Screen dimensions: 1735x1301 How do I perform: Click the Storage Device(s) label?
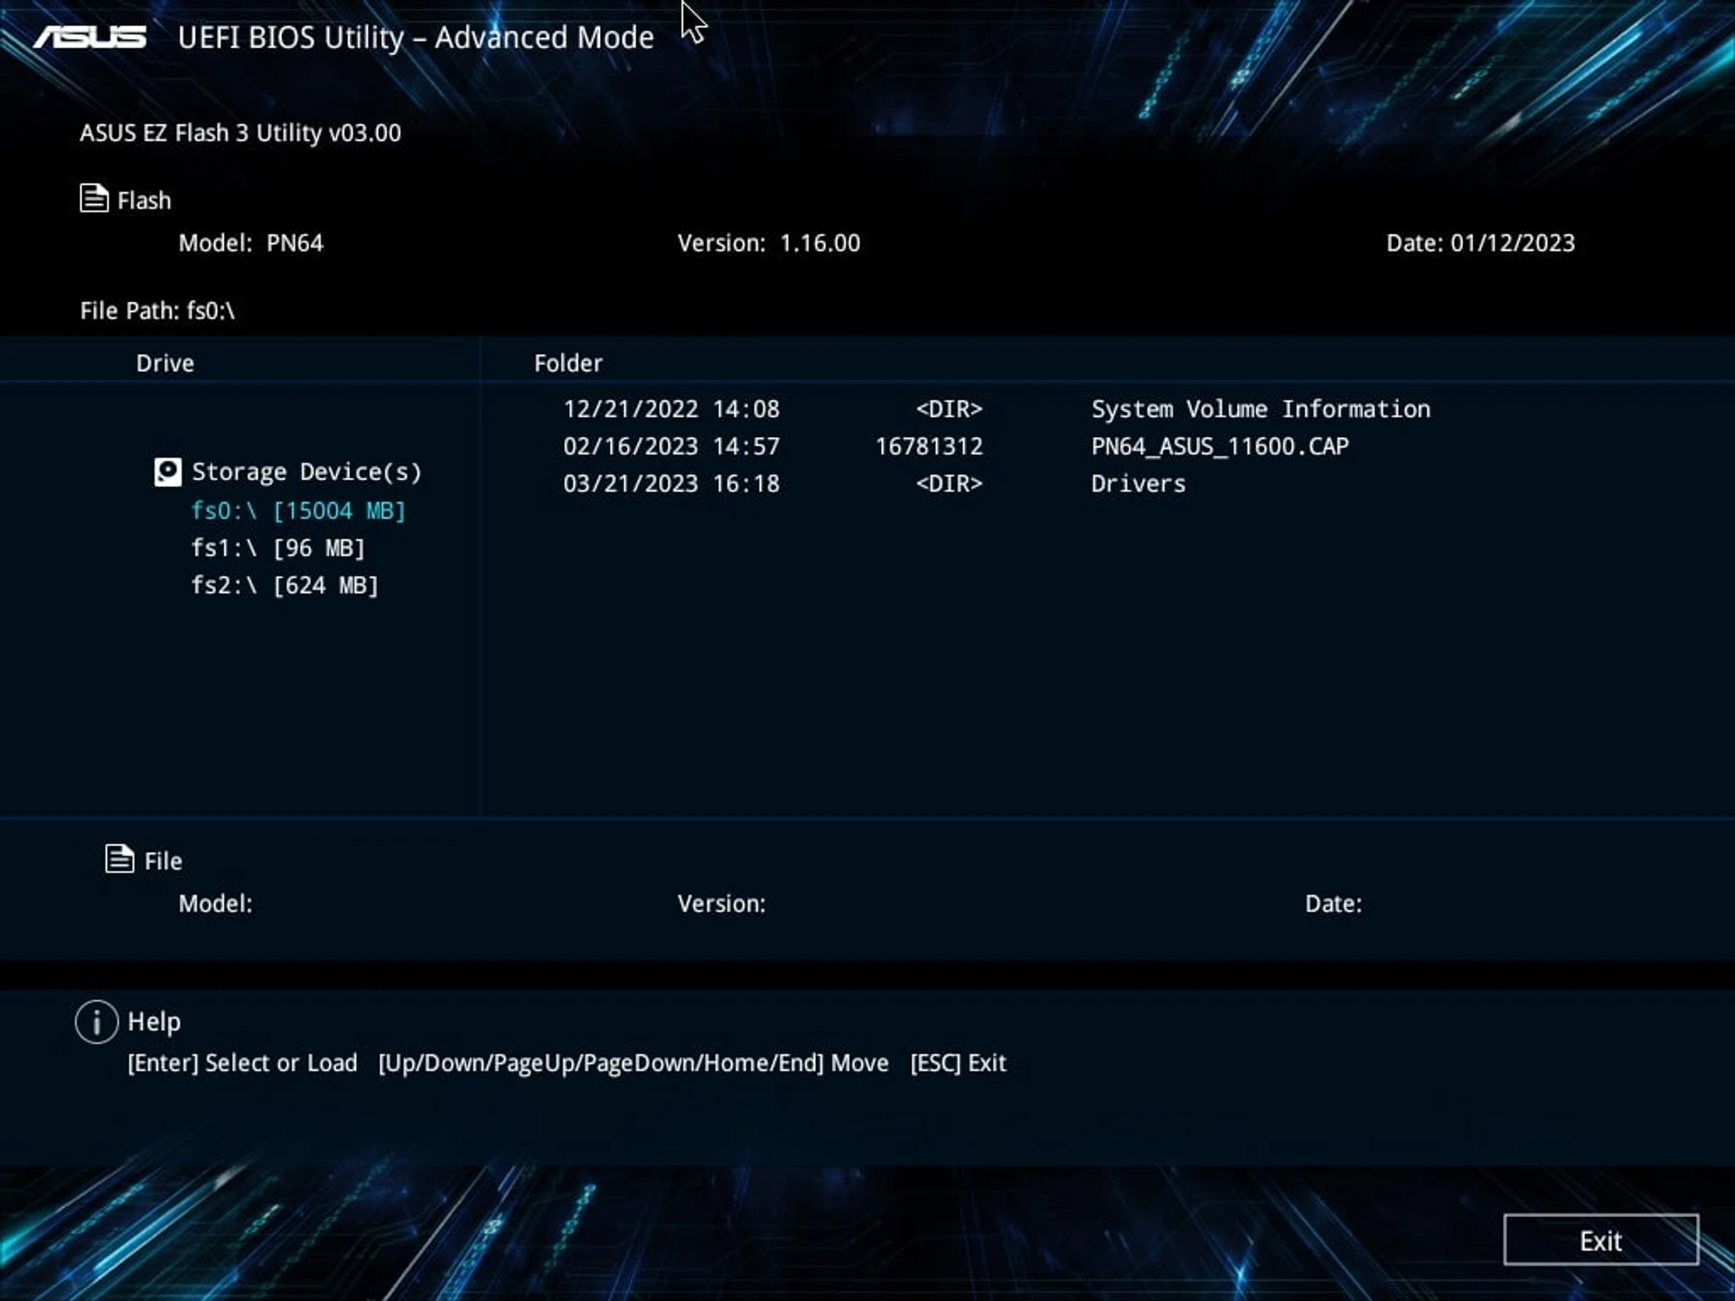[x=306, y=472]
